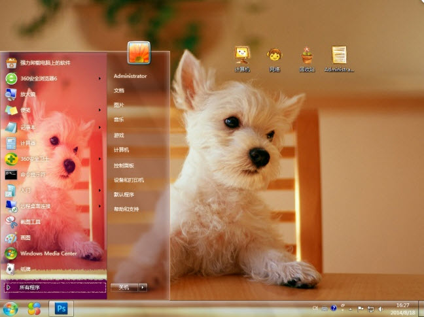Open 控制面板 in the Start menu
This screenshot has height=317, width=424.
tap(124, 165)
